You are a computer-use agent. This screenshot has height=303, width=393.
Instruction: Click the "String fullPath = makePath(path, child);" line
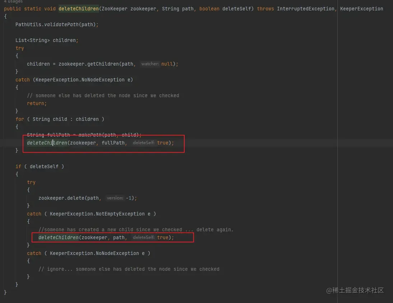click(84, 135)
